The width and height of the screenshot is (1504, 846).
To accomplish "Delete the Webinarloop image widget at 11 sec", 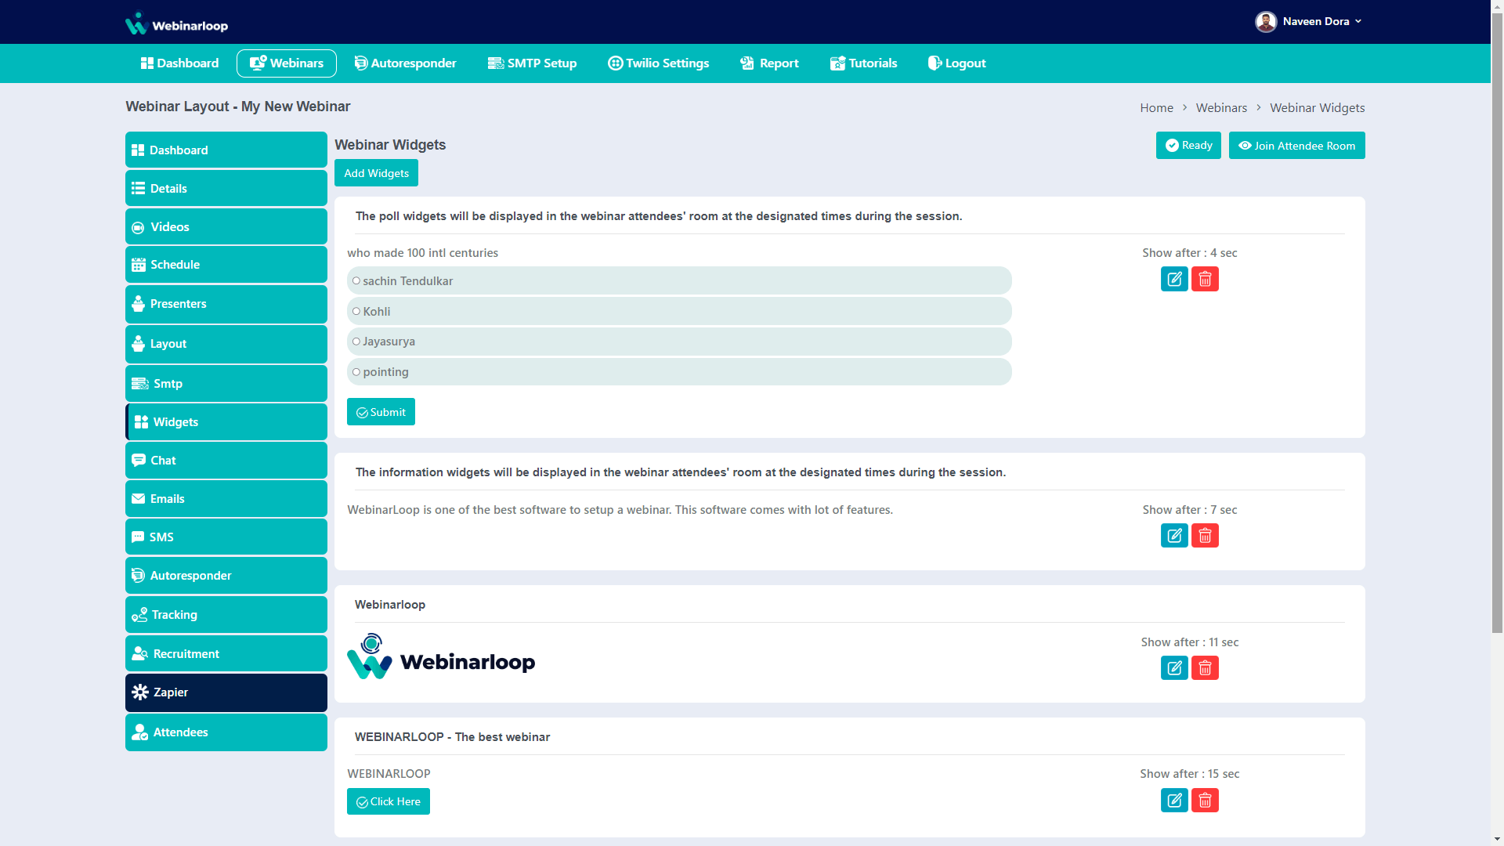I will (1205, 668).
